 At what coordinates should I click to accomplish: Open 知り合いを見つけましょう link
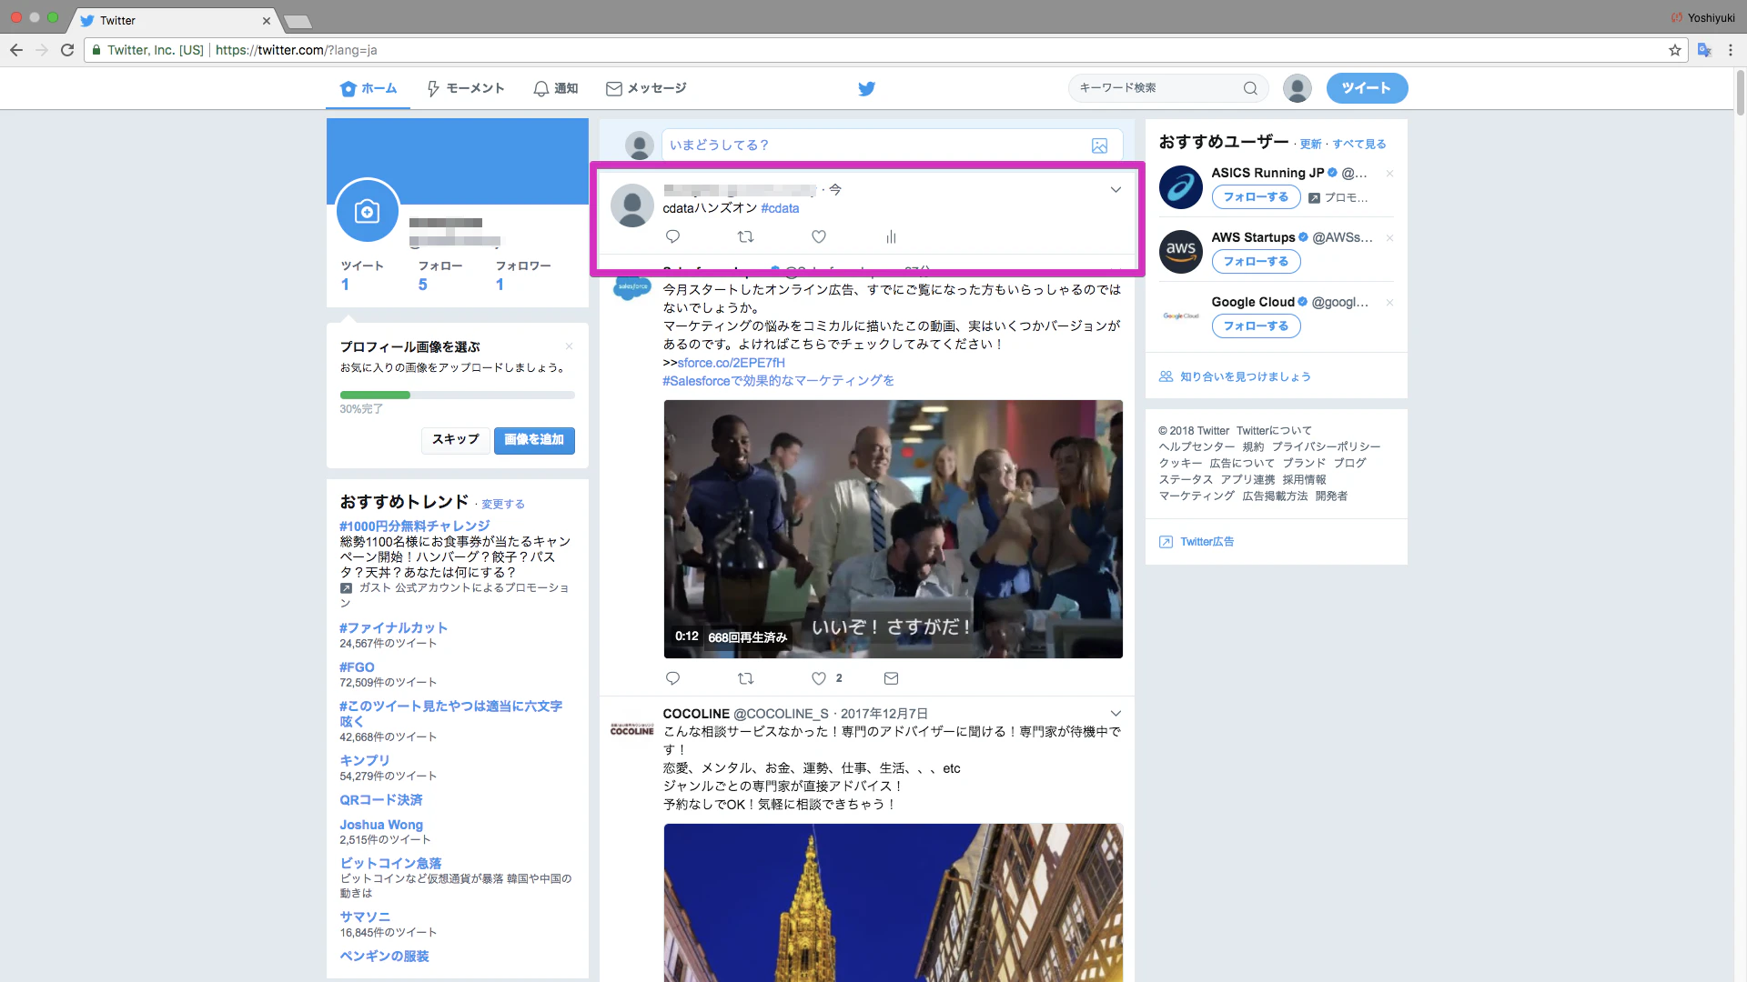pos(1246,376)
